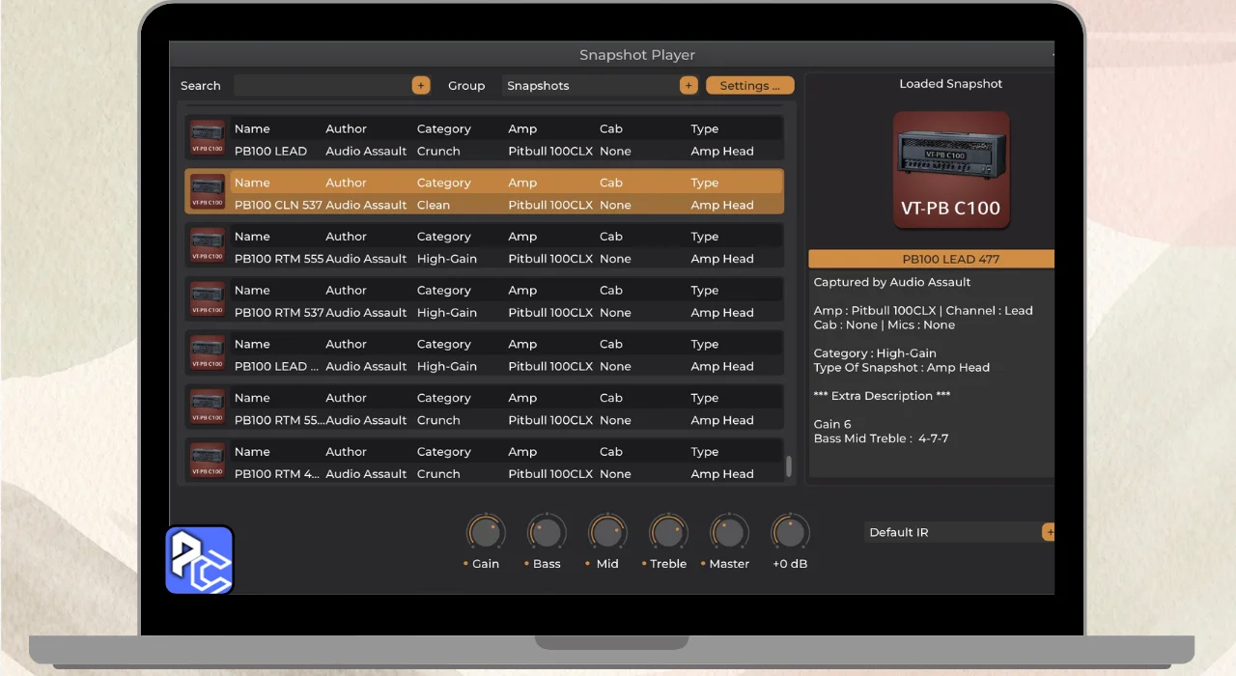This screenshot has width=1236, height=676.
Task: Click the Gain knob
Action: point(486,532)
